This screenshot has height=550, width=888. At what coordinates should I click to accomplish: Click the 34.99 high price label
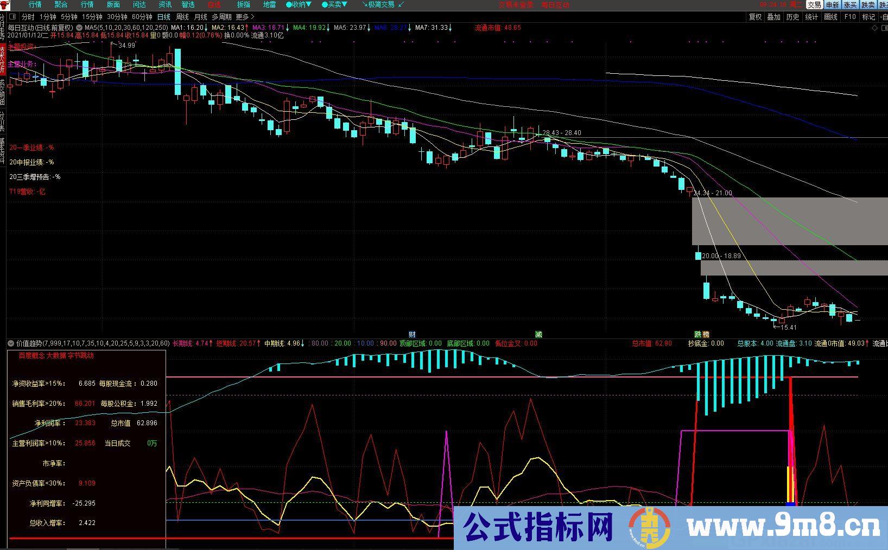tap(126, 46)
